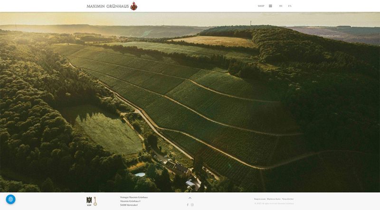The height and width of the screenshot is (210, 380).
Task: Open the hamburger menu icon
Action: pyautogui.click(x=270, y=6)
